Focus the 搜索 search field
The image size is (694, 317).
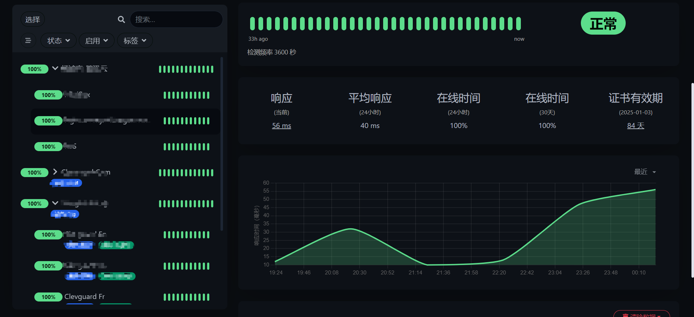click(176, 19)
